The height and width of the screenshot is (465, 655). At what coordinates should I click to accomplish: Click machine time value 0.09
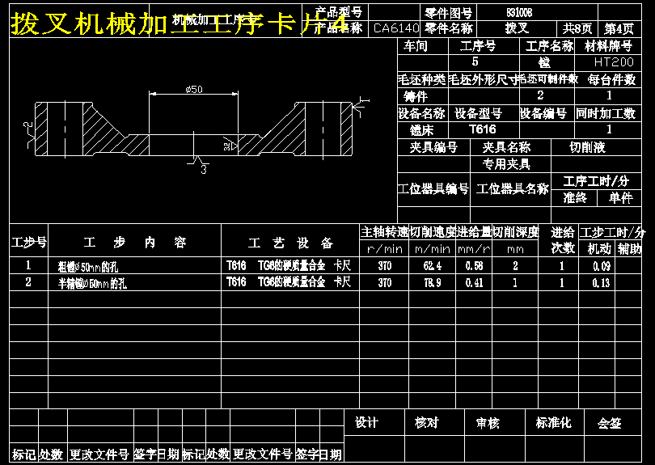coord(601,266)
